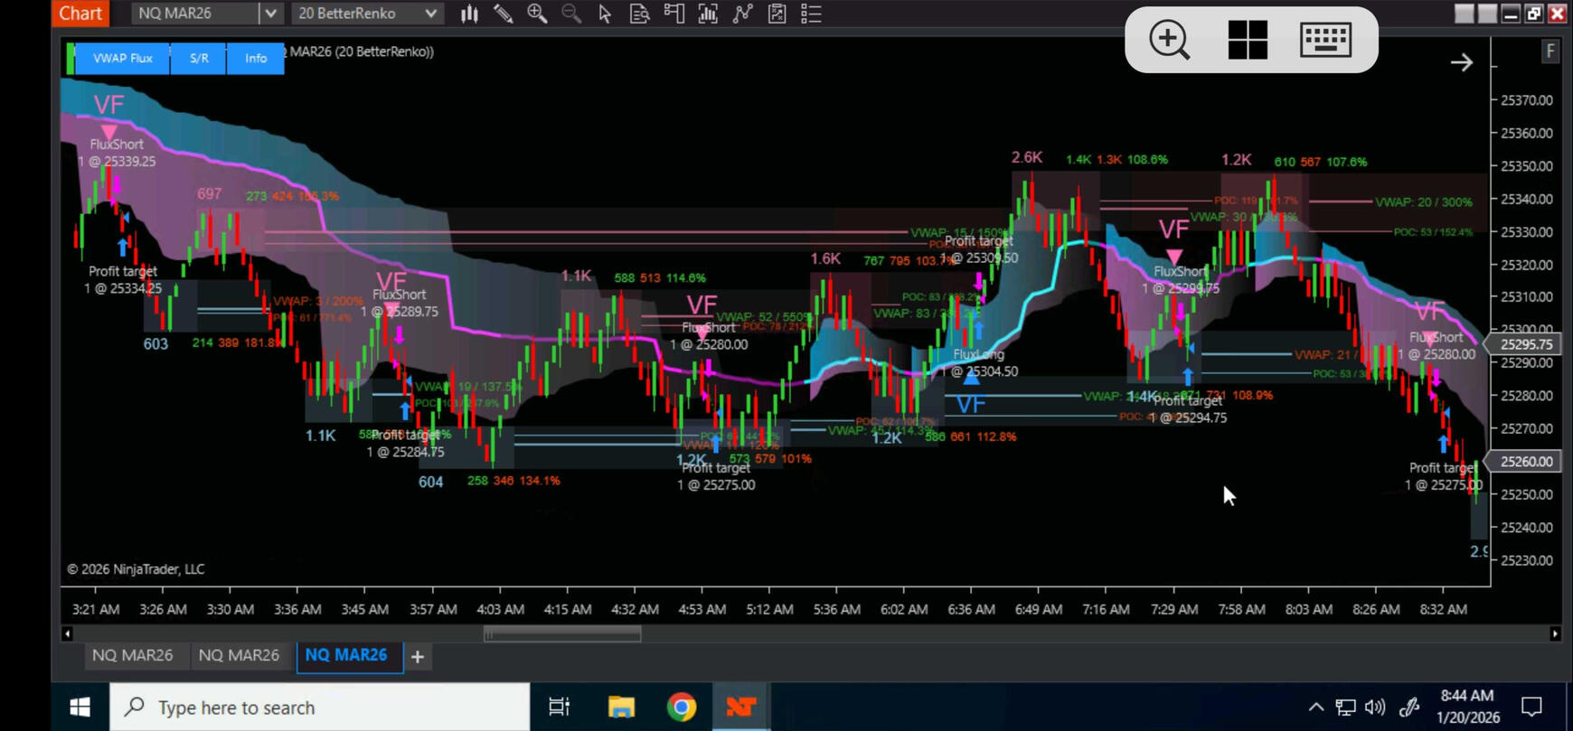Toggle the S/R levels button
Viewport: 1573px width, 731px height.
pyautogui.click(x=199, y=58)
